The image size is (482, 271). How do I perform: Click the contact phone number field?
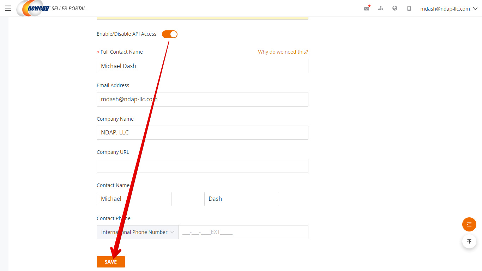243,232
